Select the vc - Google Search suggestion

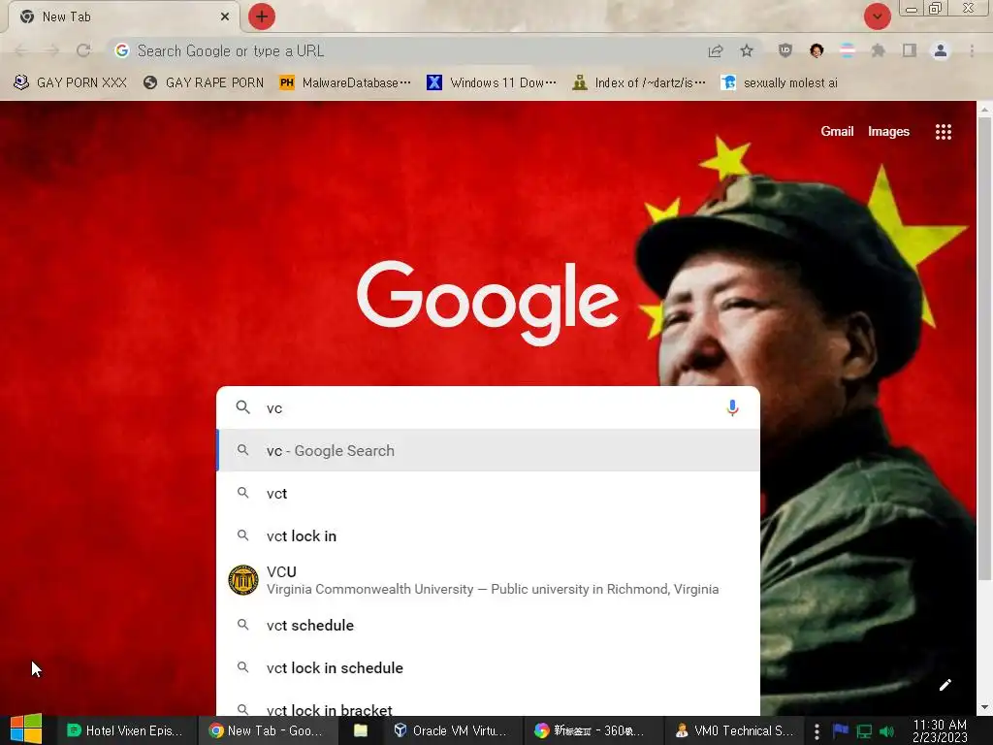coord(488,450)
